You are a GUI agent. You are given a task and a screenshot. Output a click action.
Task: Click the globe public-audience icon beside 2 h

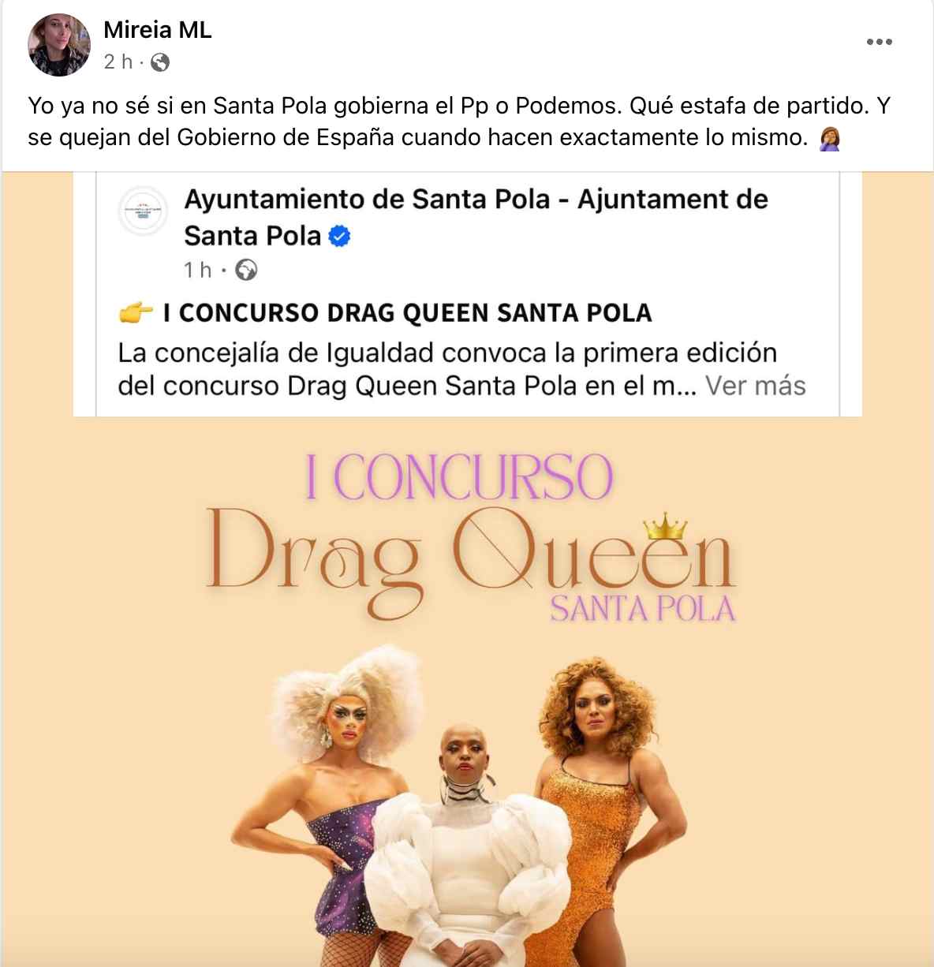(x=160, y=62)
